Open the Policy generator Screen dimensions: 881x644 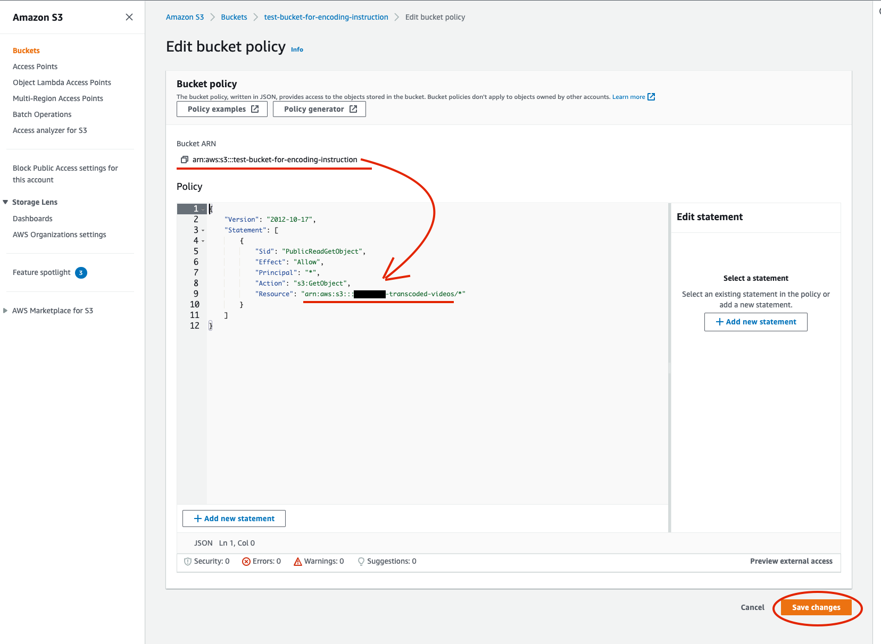click(319, 109)
